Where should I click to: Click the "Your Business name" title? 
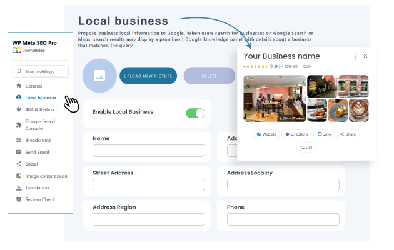[x=281, y=56]
